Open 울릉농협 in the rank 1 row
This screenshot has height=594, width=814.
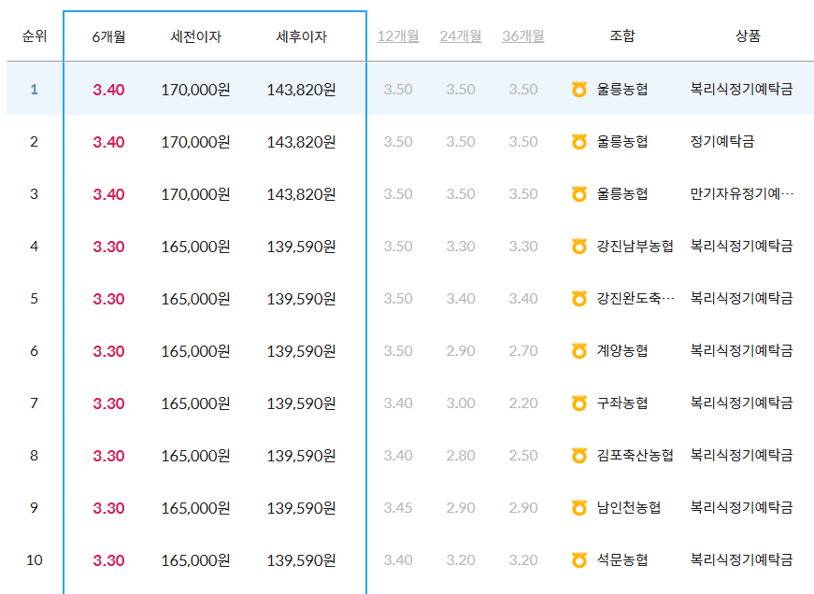click(x=621, y=90)
